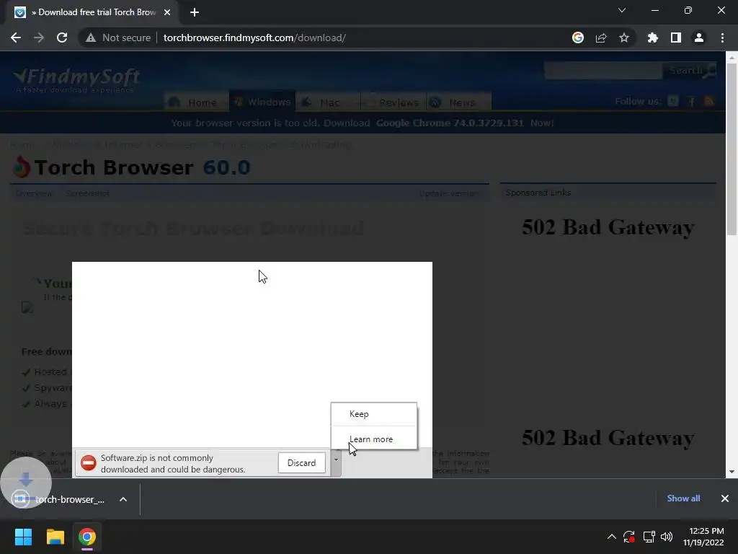Open the Chrome profile icon
The height and width of the screenshot is (554, 738).
tap(699, 38)
